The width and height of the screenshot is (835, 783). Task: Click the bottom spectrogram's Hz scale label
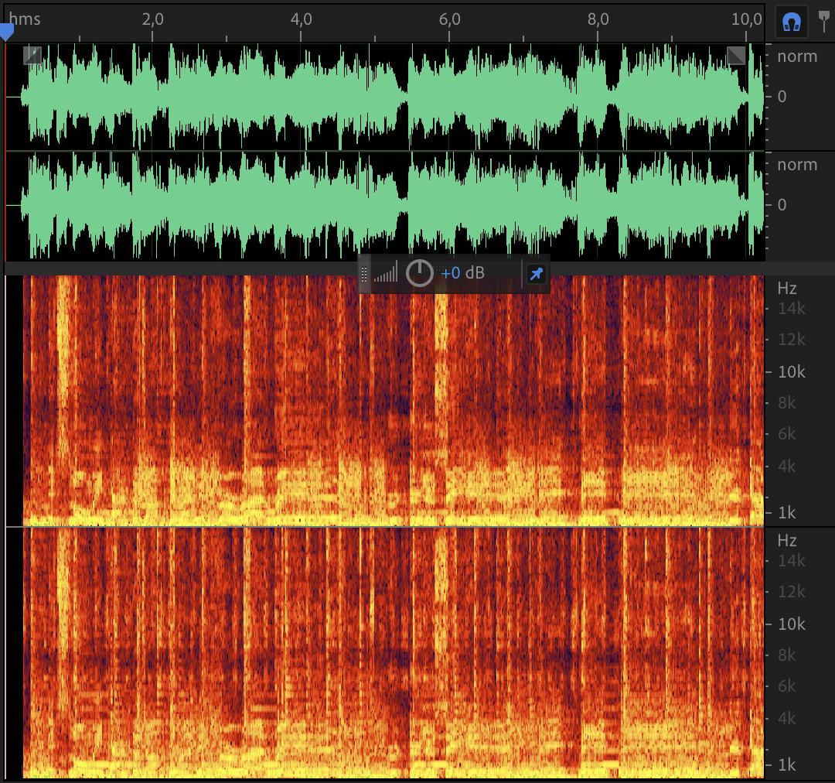coord(787,541)
